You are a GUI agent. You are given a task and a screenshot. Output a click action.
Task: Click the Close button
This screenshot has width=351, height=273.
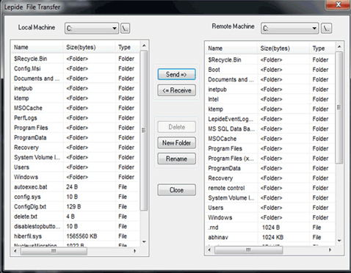pos(176,190)
